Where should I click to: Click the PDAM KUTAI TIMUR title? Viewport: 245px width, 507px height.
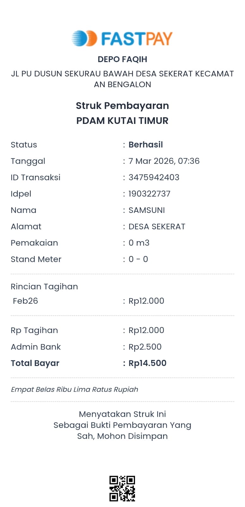tap(122, 121)
